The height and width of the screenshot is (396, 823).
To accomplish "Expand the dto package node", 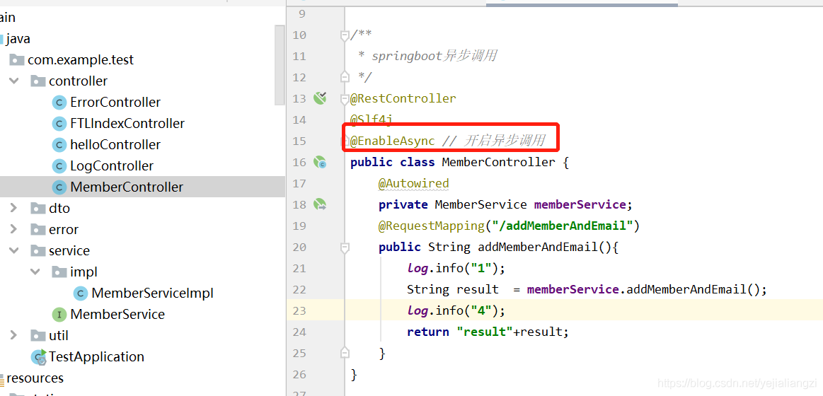I will [x=14, y=208].
